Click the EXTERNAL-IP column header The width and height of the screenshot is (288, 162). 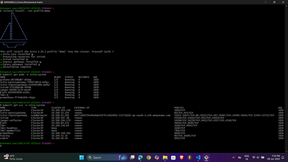coord(82,108)
